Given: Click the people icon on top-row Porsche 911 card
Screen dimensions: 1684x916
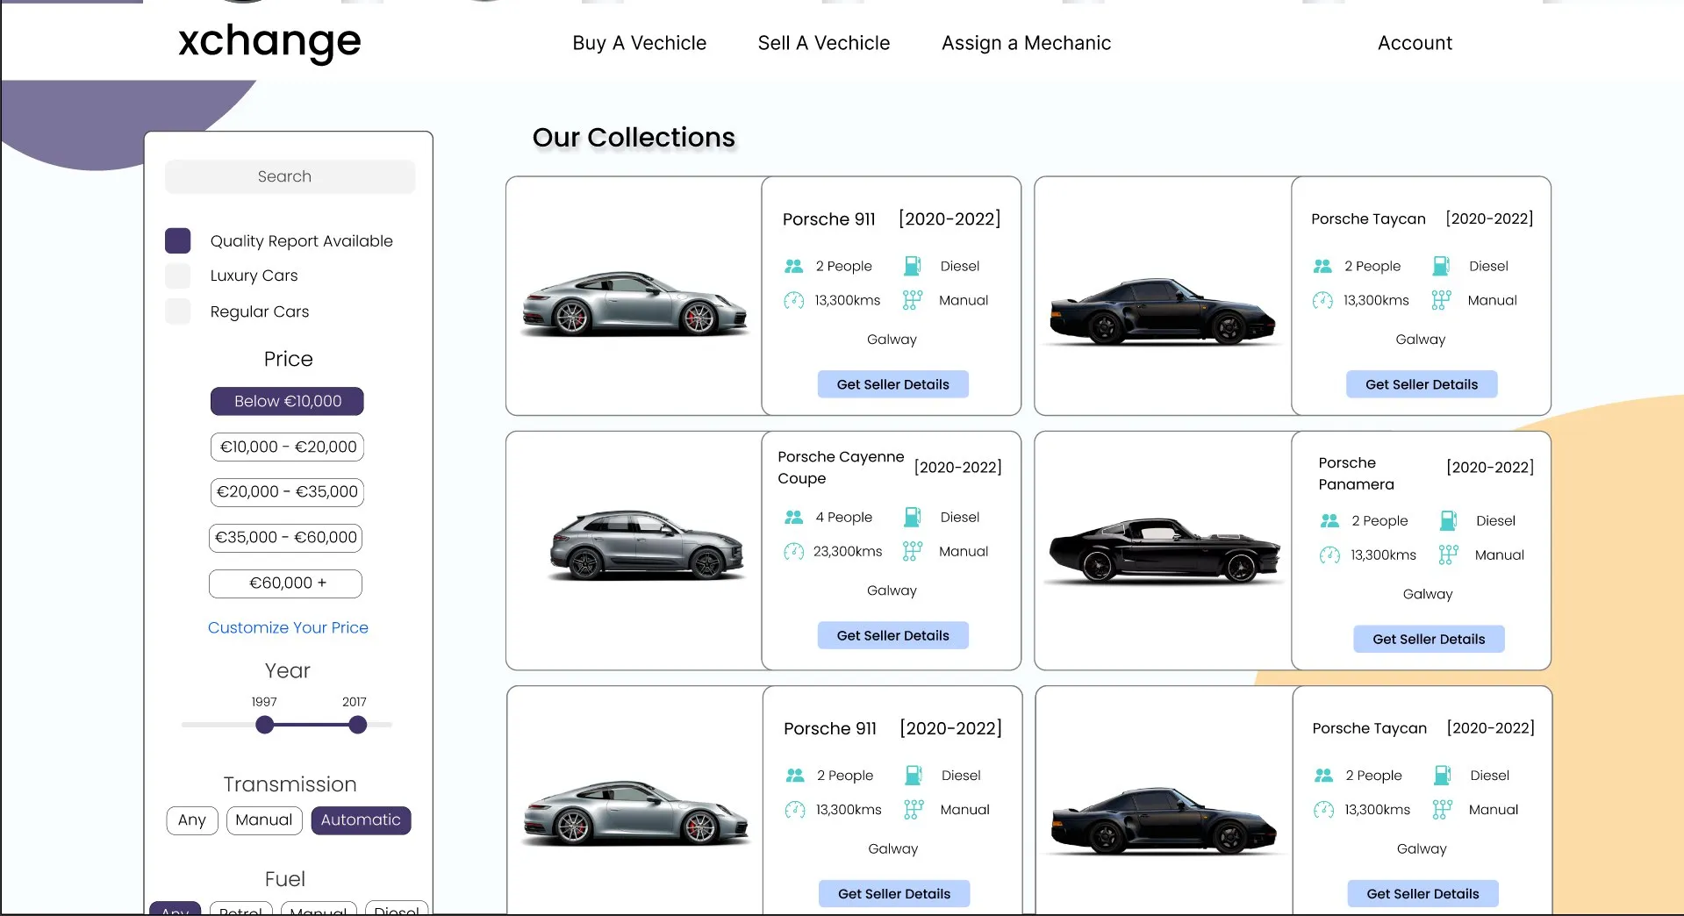Looking at the screenshot, I should coord(793,266).
